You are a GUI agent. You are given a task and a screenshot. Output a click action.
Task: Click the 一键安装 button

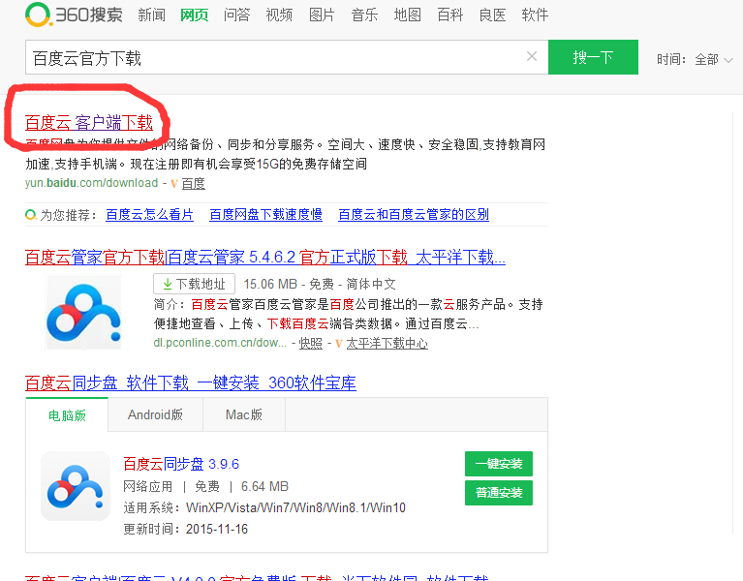(x=499, y=464)
